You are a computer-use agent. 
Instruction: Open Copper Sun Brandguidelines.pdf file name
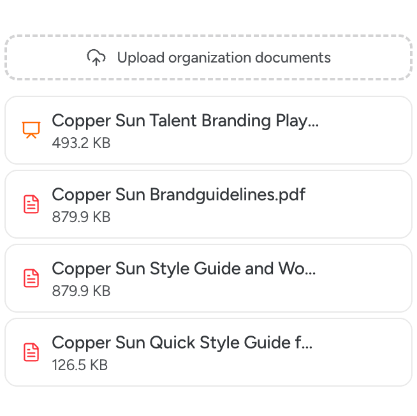pyautogui.click(x=179, y=195)
